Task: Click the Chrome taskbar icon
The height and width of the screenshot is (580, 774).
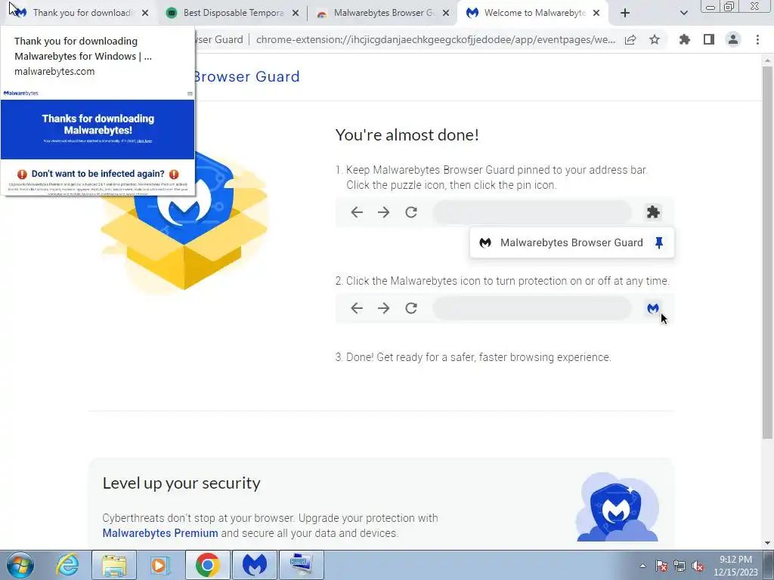Action: pyautogui.click(x=207, y=565)
